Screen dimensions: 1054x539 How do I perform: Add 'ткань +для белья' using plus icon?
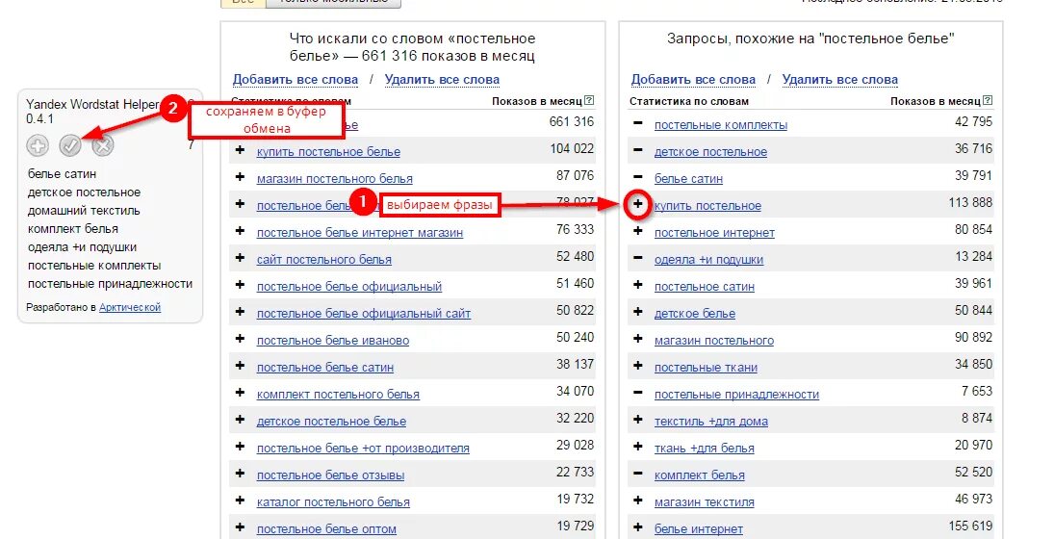pyautogui.click(x=638, y=446)
